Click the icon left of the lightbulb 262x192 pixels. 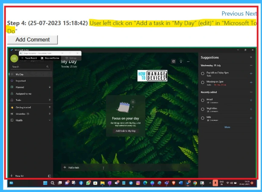pos(173,61)
